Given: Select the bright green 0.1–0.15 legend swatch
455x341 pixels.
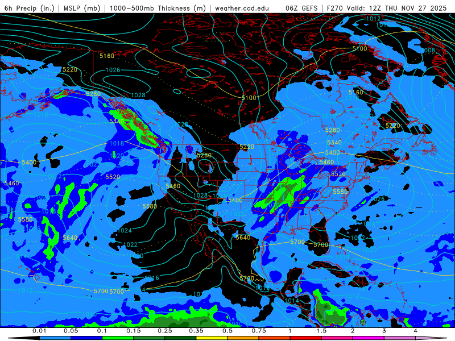Looking at the screenshot, I should coord(118,338).
